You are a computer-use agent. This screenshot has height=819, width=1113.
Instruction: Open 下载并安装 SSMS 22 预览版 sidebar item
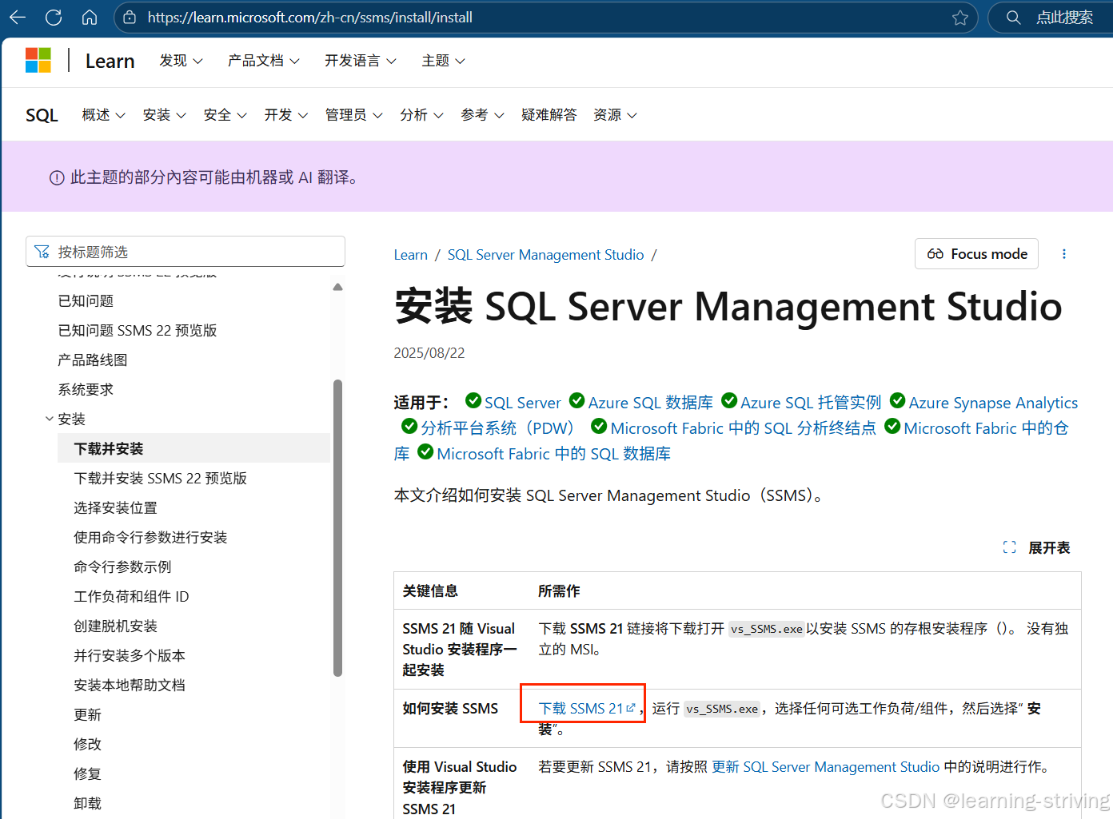point(161,478)
